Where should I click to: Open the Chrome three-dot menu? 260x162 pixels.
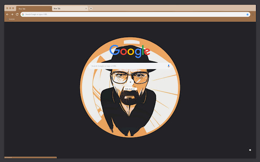pyautogui.click(x=253, y=15)
